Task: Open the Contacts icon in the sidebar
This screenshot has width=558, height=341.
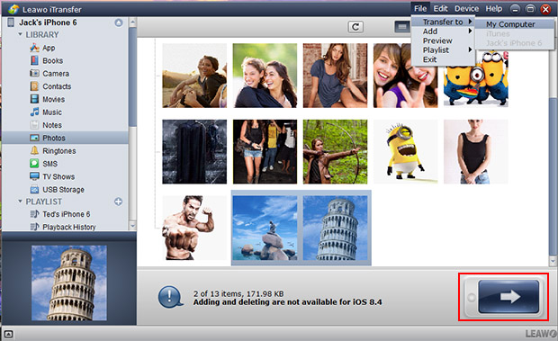Action: 34,86
